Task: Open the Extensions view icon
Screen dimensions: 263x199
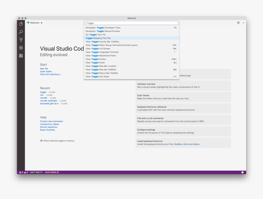Action: [21, 56]
